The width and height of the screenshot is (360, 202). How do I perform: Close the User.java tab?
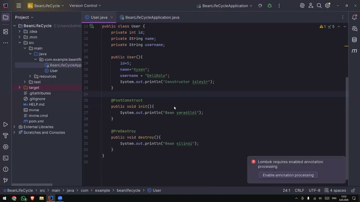point(112,17)
